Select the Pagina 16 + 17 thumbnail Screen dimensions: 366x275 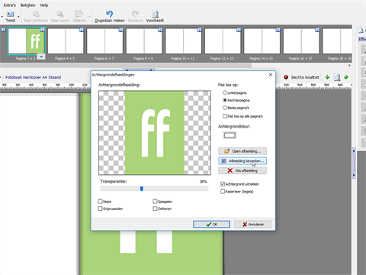pos(301,40)
